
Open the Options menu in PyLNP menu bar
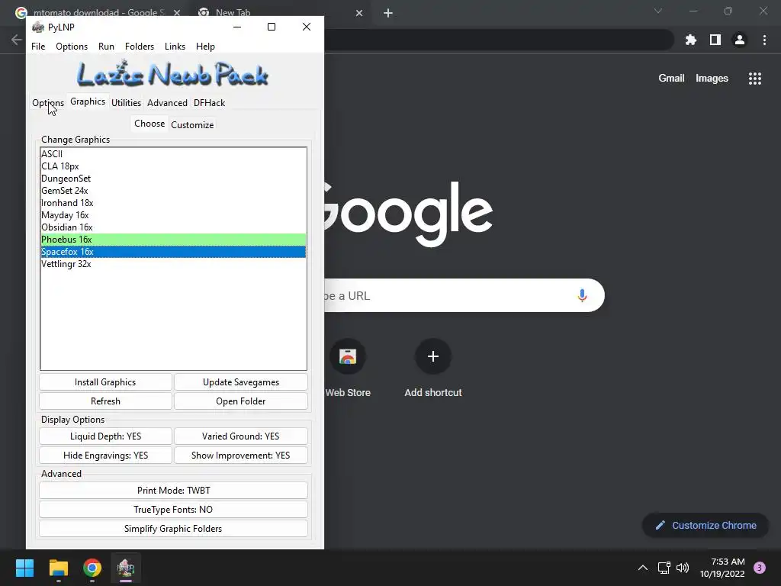coord(72,47)
